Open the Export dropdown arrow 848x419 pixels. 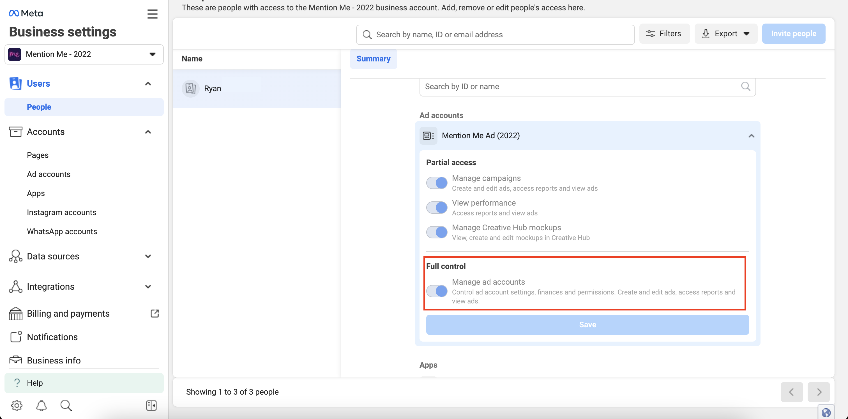[x=746, y=34]
